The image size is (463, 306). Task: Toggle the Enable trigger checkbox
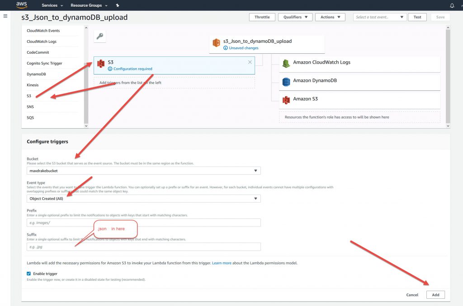point(29,274)
